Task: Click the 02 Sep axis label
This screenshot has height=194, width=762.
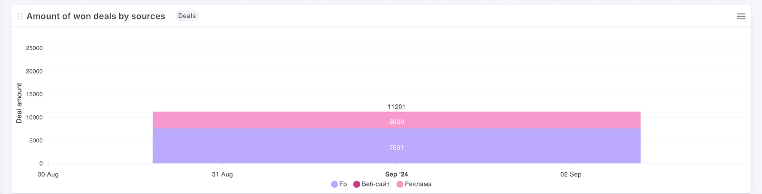Action: tap(571, 174)
